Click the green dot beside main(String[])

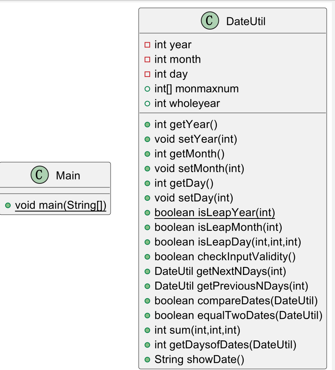coord(8,206)
